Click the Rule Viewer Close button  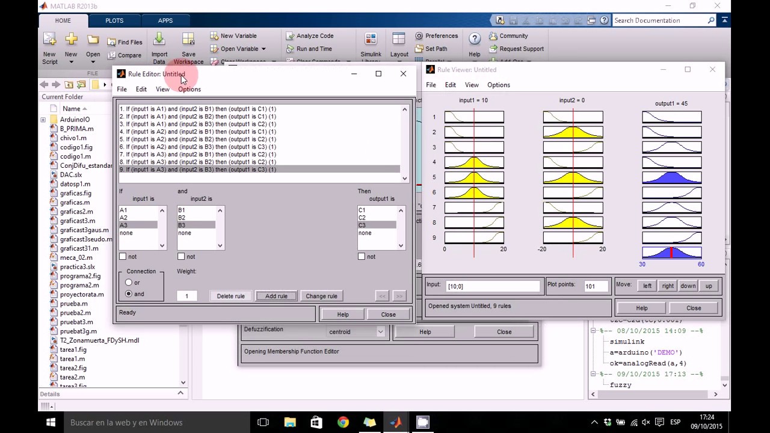[x=694, y=308]
